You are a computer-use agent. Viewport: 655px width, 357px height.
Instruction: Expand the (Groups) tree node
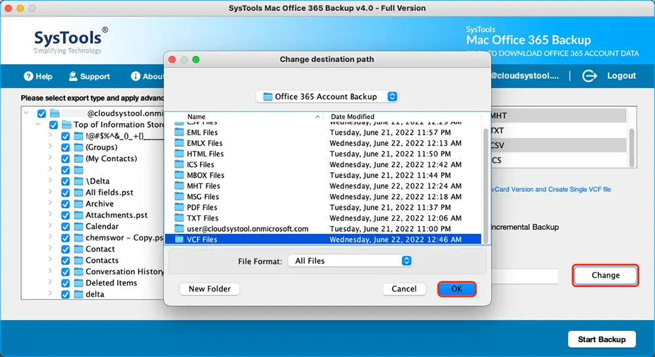50,147
